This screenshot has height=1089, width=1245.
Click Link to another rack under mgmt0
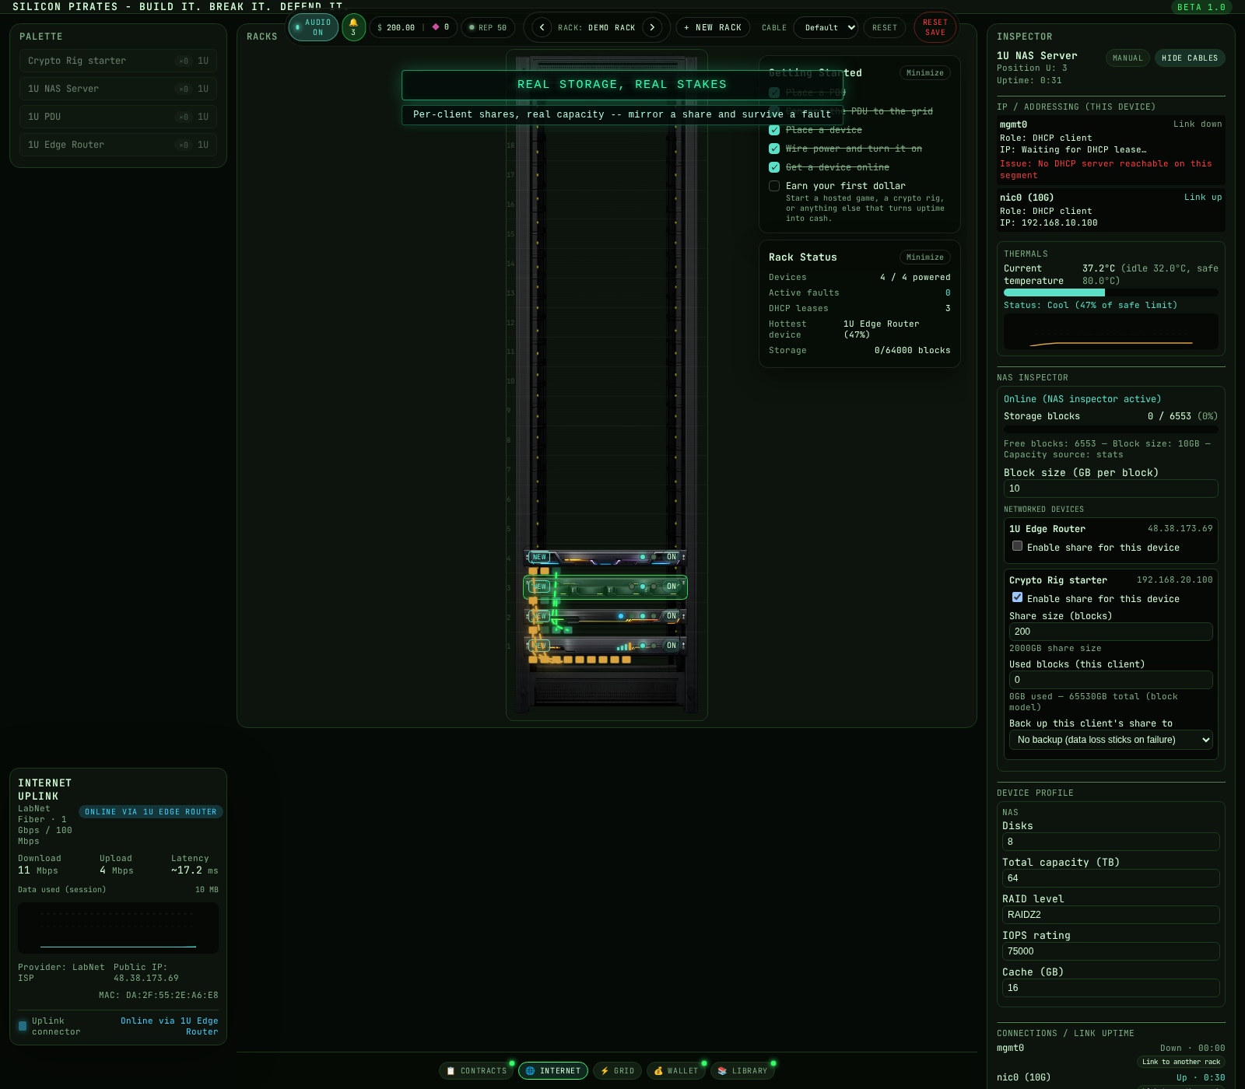(x=1180, y=1062)
